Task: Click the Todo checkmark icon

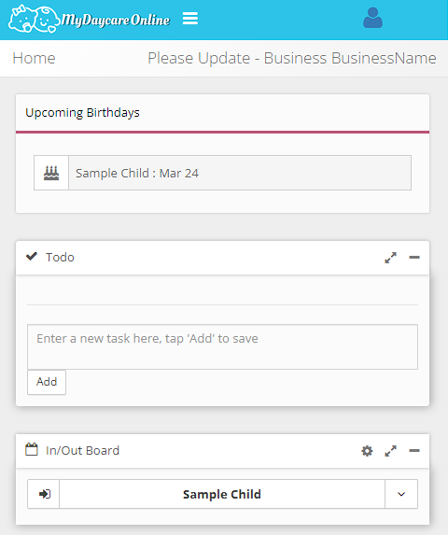Action: [x=32, y=256]
